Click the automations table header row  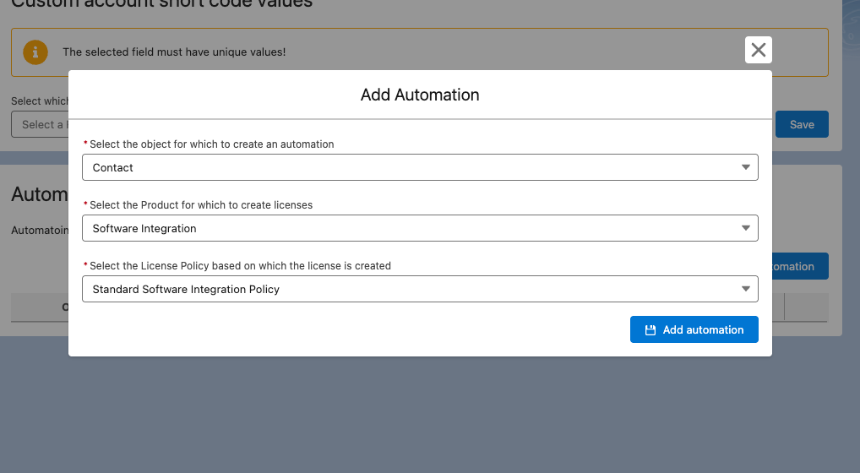point(39,307)
